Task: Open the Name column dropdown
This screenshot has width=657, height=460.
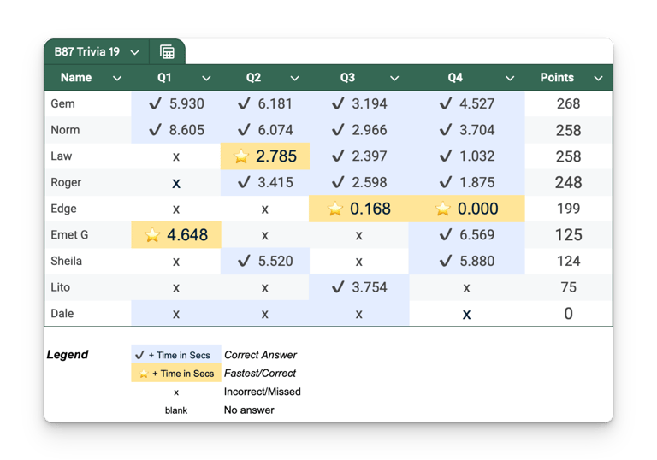Action: click(x=117, y=79)
